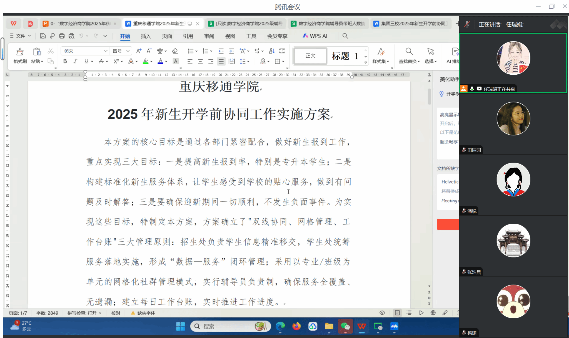Screen dimensions: 569x338
Task: Click the print icon in quick toolbar
Action: point(62,36)
